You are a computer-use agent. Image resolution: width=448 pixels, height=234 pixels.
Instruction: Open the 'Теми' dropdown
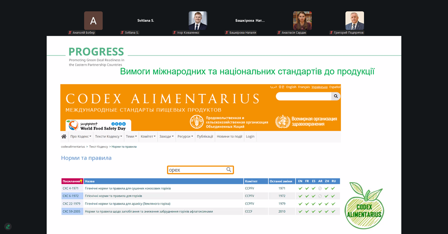tap(131, 137)
